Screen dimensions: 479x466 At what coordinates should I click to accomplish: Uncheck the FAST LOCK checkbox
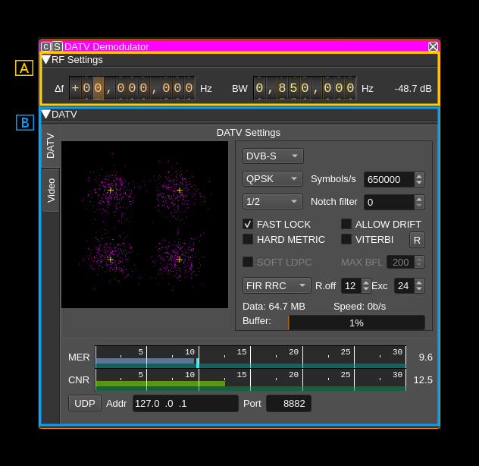coord(248,225)
